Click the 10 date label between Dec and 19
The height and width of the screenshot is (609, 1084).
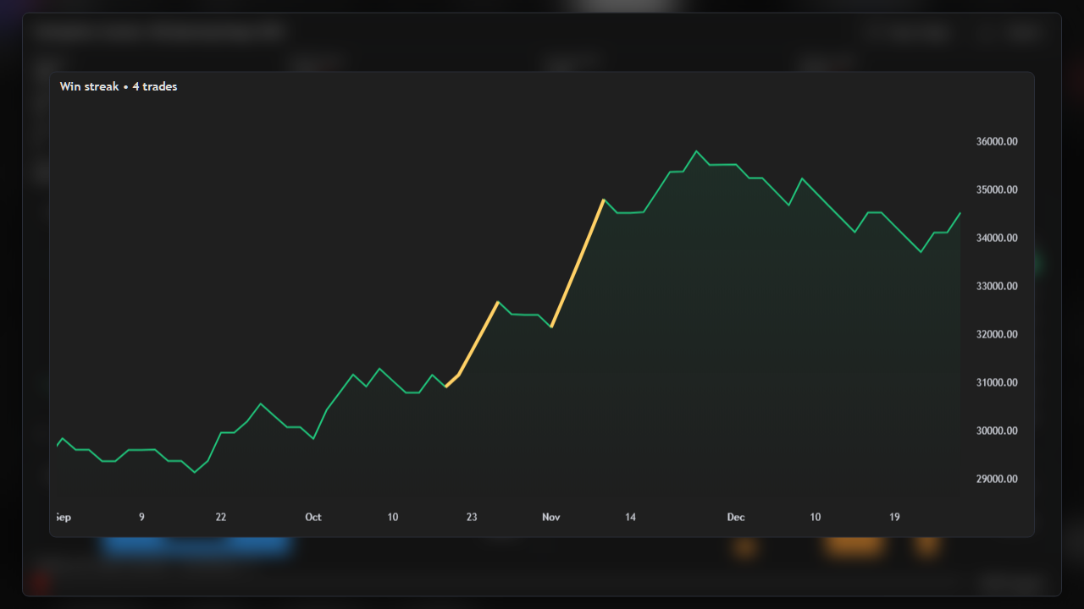[816, 517]
